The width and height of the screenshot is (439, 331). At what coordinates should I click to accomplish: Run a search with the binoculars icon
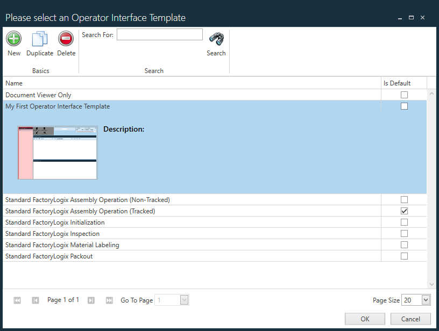pos(216,39)
